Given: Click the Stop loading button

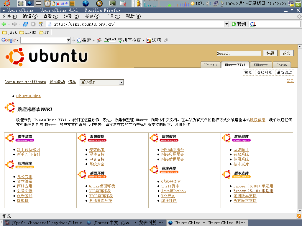Looking at the screenshot, I should (x=33, y=24).
